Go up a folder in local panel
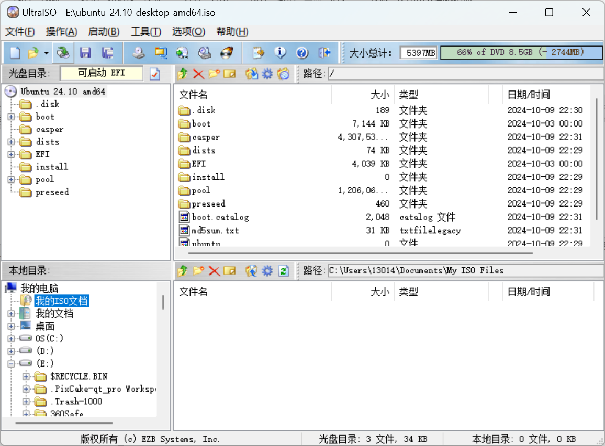 [x=183, y=271]
